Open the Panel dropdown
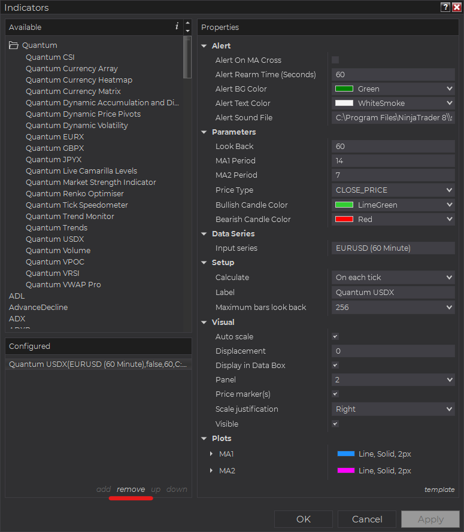Image resolution: width=464 pixels, height=532 pixels. coord(393,379)
